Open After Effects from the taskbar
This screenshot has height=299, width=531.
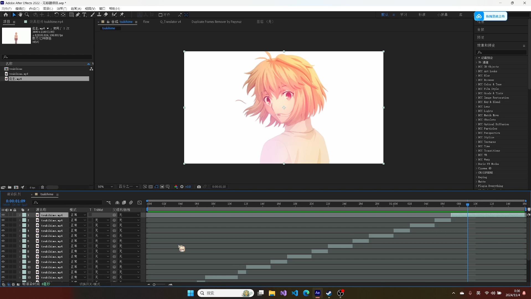318,293
